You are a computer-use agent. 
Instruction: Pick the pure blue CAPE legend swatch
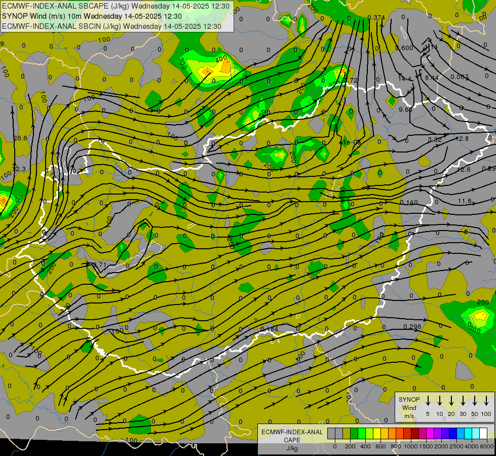click(x=452, y=433)
